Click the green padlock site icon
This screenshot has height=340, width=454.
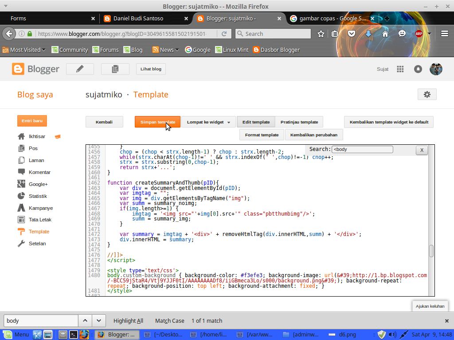click(30, 34)
